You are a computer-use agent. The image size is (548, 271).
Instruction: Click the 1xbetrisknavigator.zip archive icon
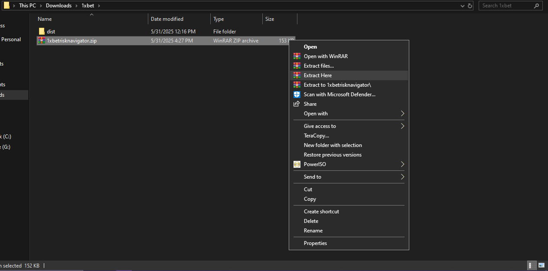pos(42,41)
